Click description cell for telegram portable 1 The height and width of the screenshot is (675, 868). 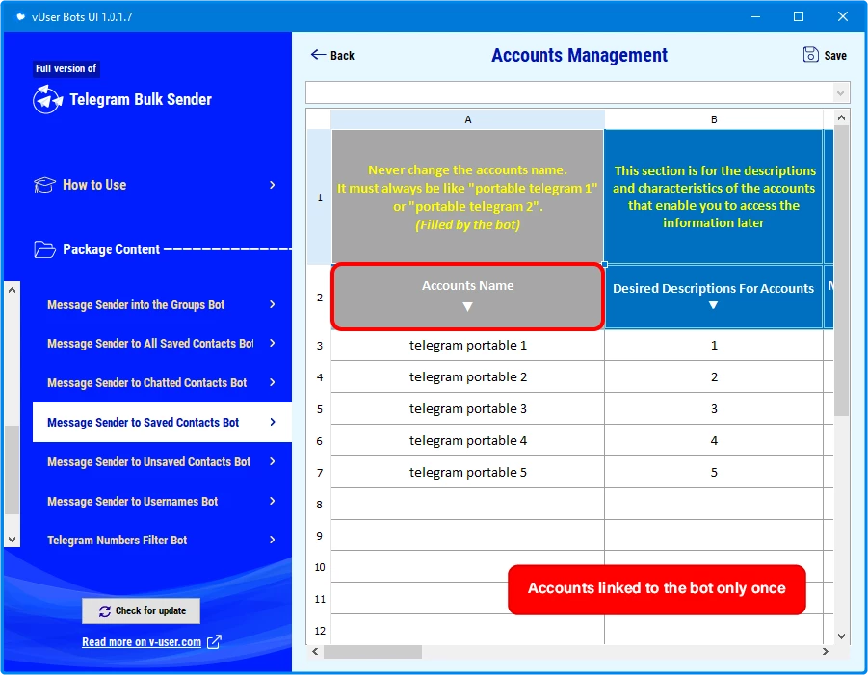point(714,346)
